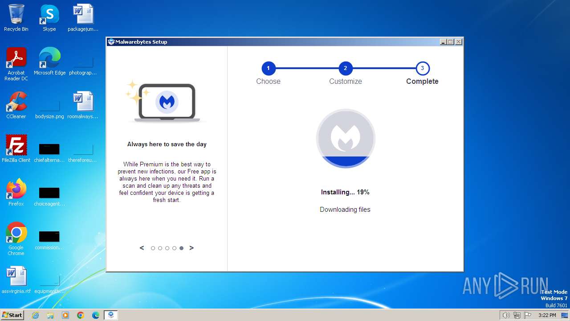This screenshot has height=321, width=570.
Task: Open the packagejum... Word document
Action: point(83,18)
